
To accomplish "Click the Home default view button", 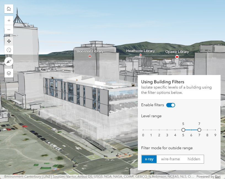I will 9,9.
